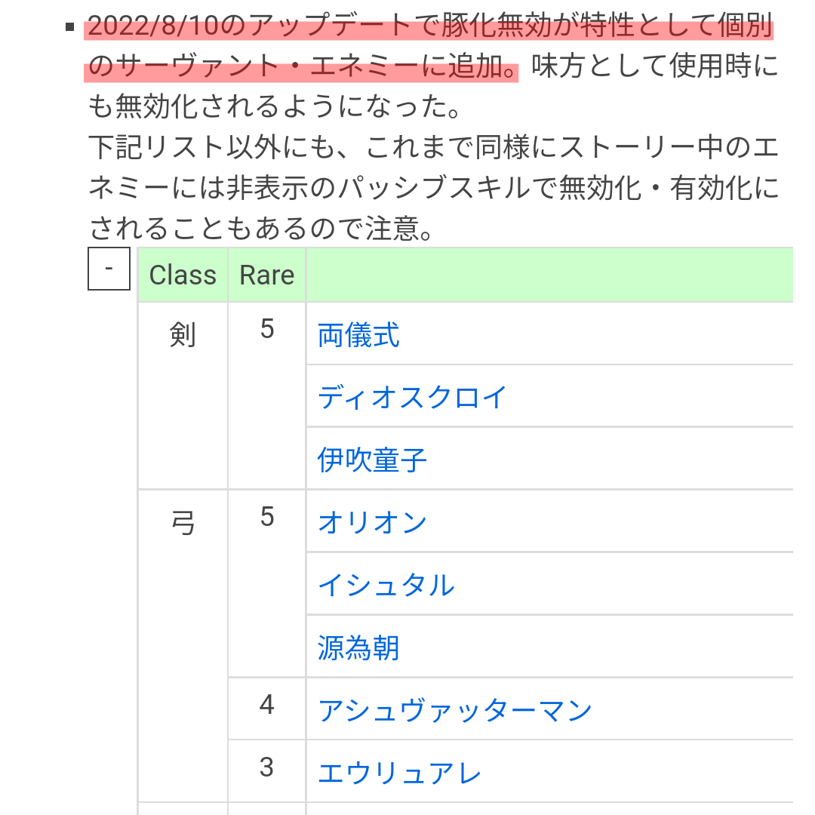Click the Class column header
Image resolution: width=815 pixels, height=815 pixels.
point(183,275)
